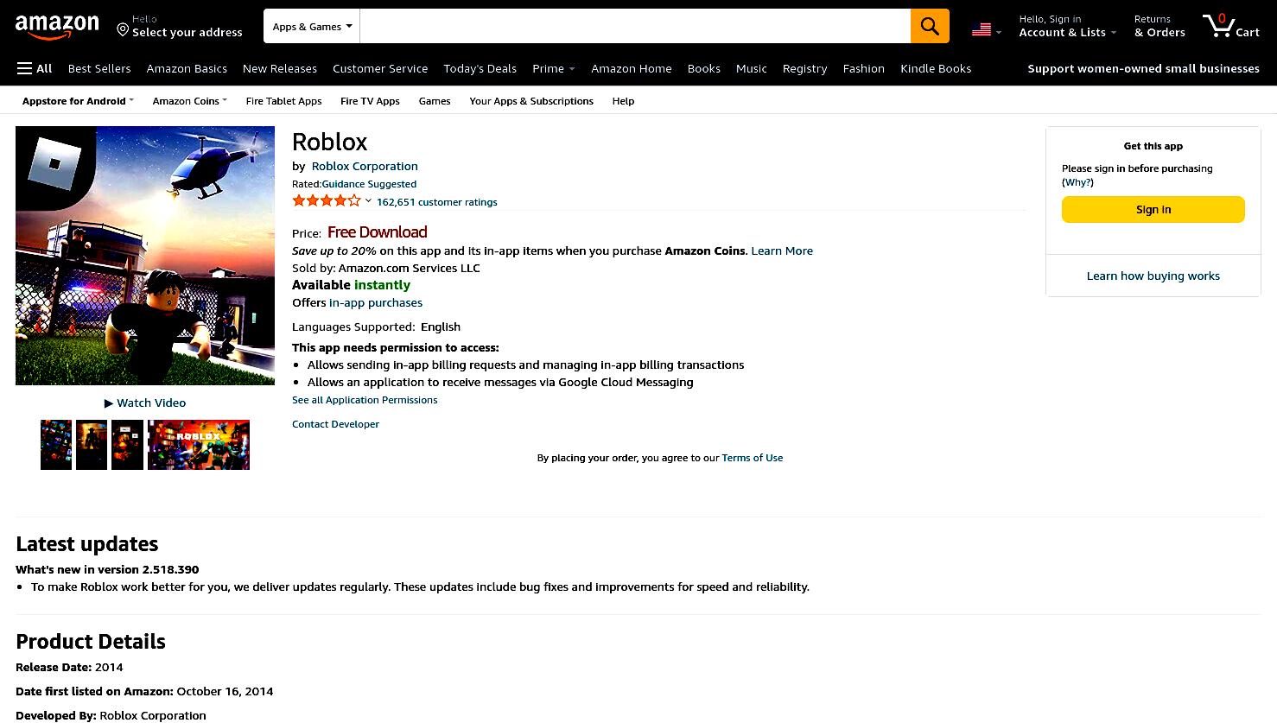Screen dimensions: 1277x723
Task: Click the yellow Sign in button
Action: [1153, 209]
